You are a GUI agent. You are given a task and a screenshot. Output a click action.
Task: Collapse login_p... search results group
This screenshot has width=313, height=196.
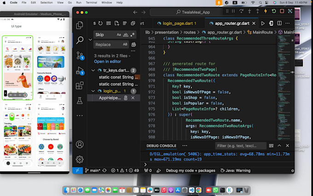click(x=93, y=91)
